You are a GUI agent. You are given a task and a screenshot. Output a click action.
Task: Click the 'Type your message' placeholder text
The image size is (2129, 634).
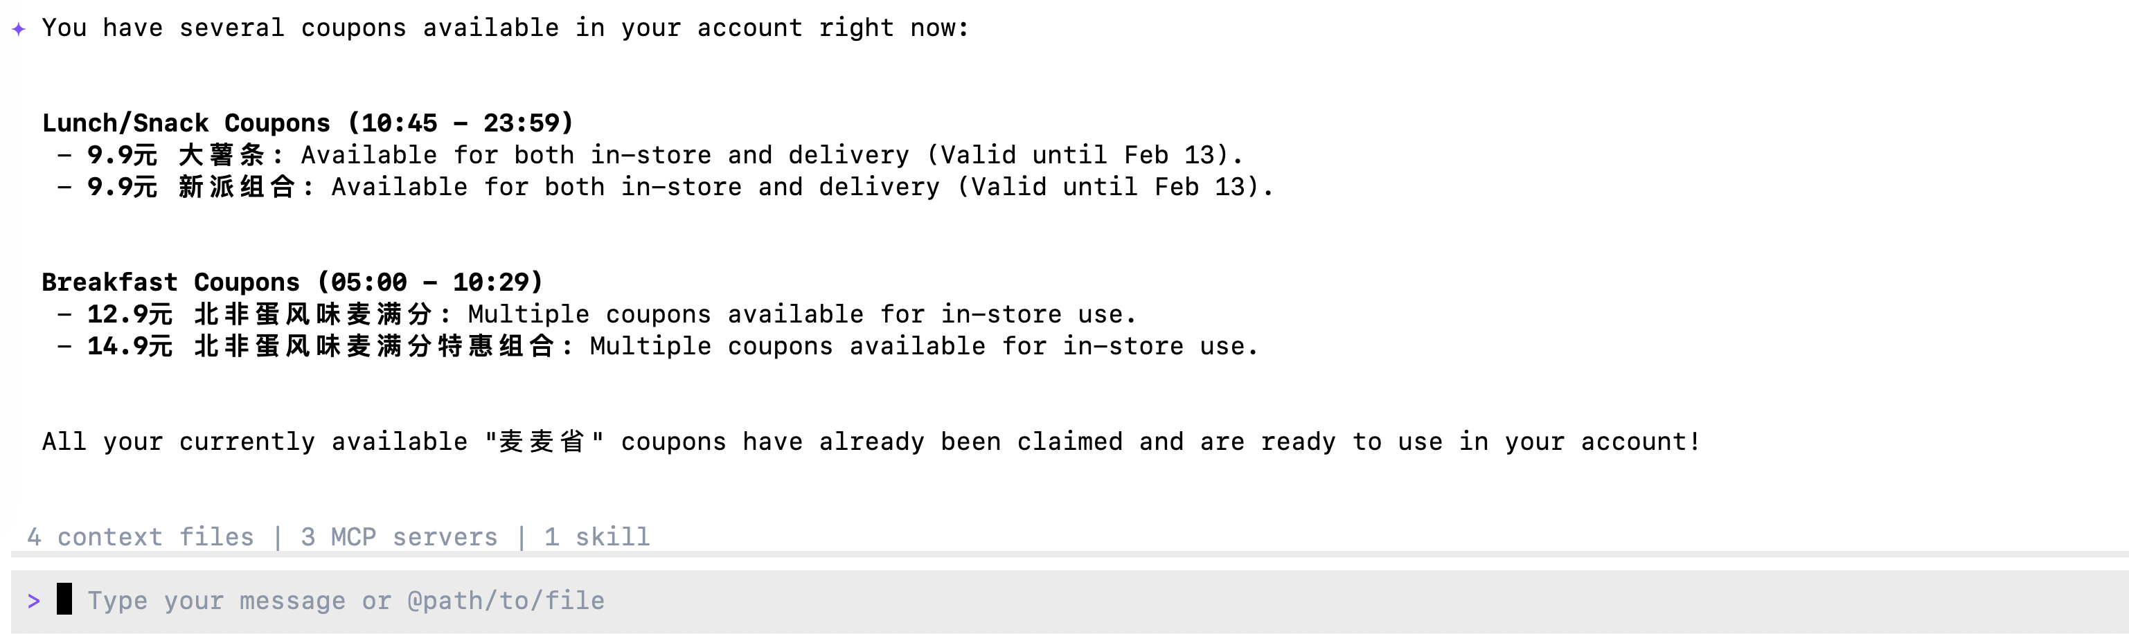(346, 601)
